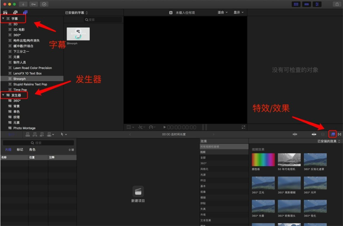
Task: Select the 颜色板 color board effect
Action: [x=263, y=160]
